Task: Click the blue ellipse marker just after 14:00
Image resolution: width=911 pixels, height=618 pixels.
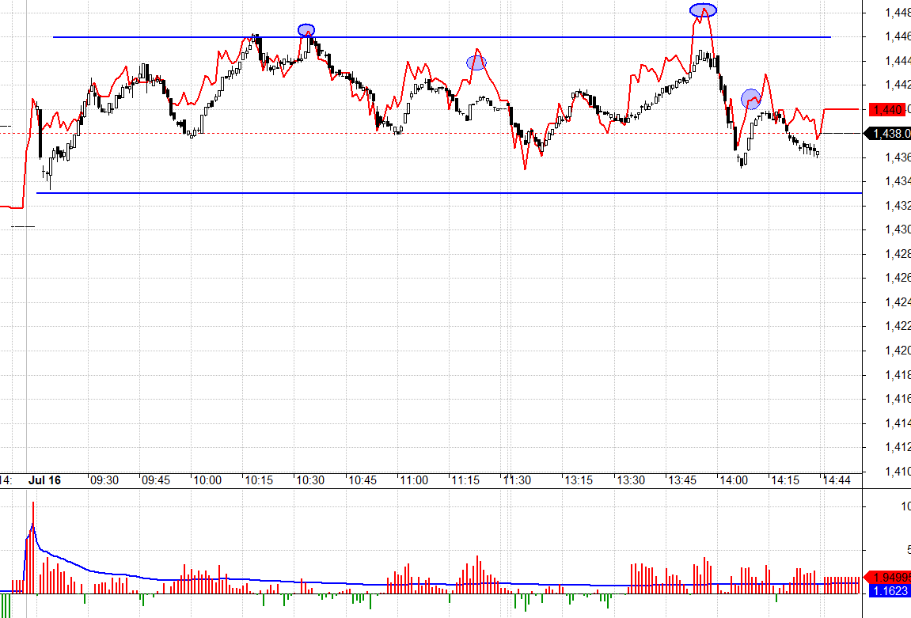Action: point(750,99)
